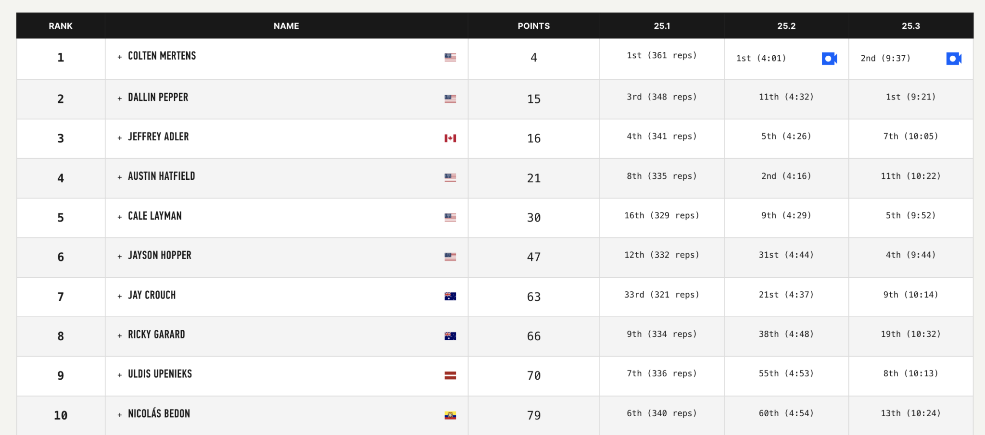Open Colten Mertens' athlete profile
Screen dimensions: 985x435
pyautogui.click(x=162, y=56)
